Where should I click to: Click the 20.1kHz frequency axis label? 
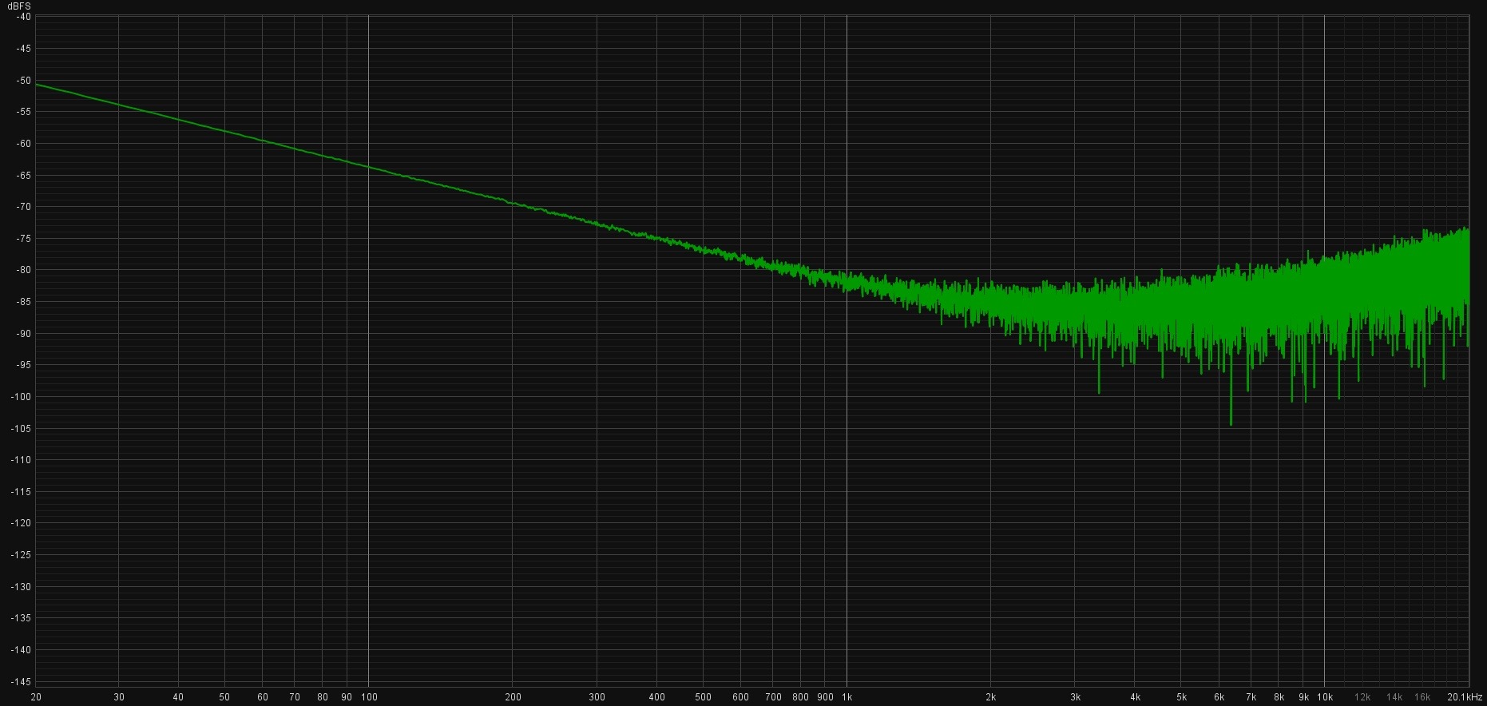[x=1465, y=697]
